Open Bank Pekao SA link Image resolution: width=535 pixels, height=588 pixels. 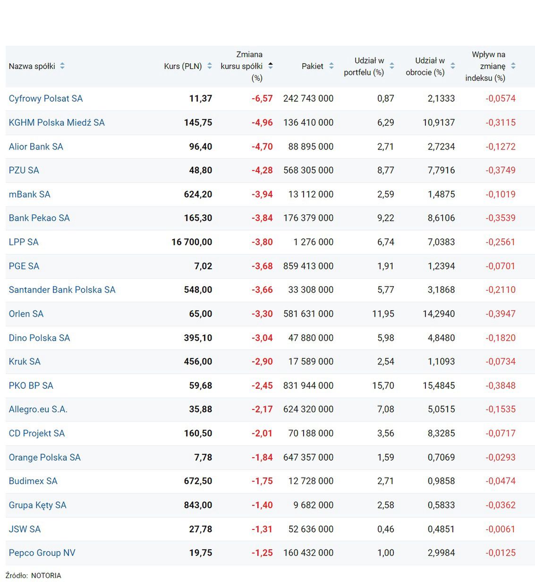[x=39, y=218]
